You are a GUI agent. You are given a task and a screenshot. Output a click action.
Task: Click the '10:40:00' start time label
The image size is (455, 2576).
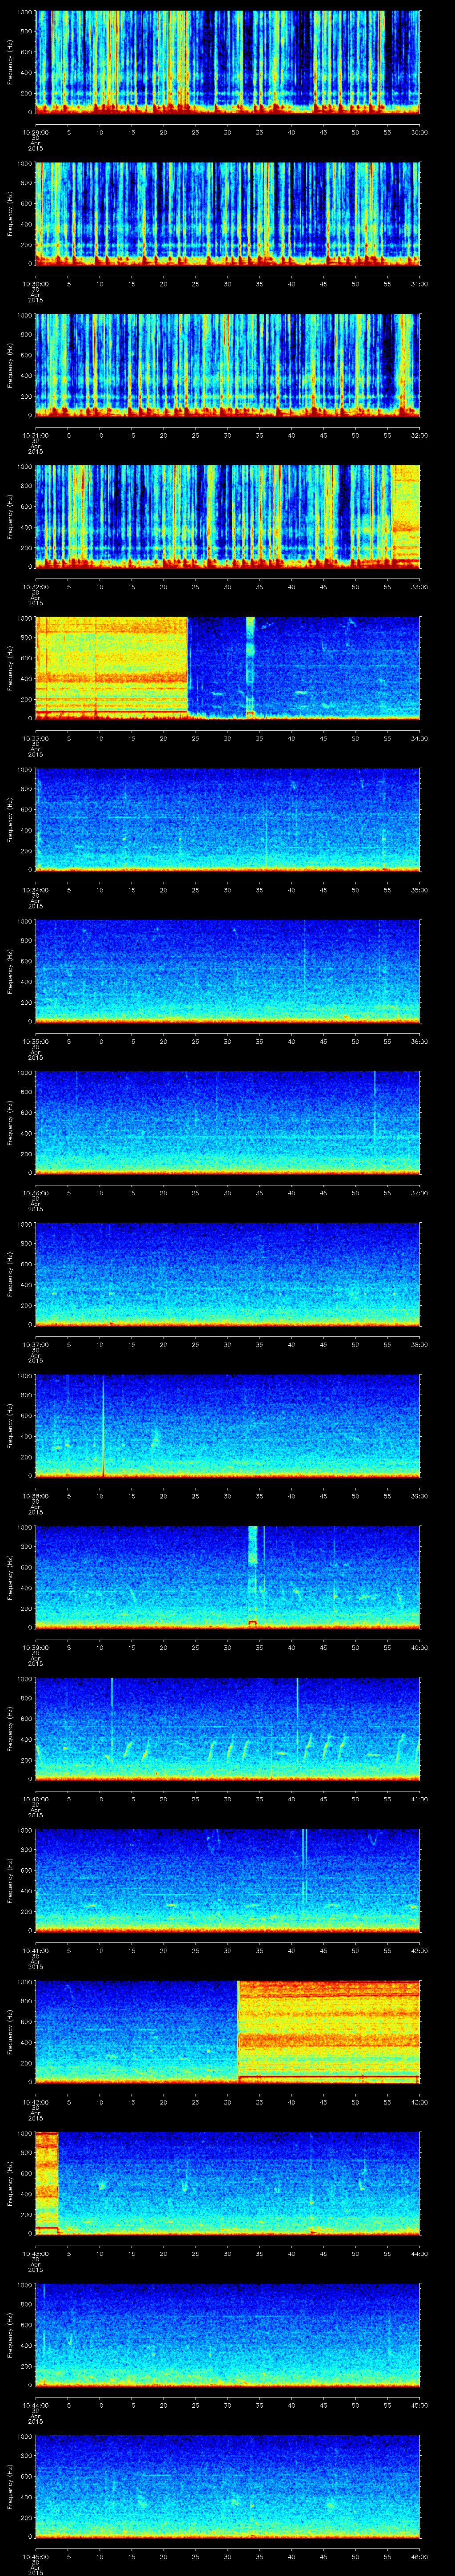pyautogui.click(x=35, y=1799)
